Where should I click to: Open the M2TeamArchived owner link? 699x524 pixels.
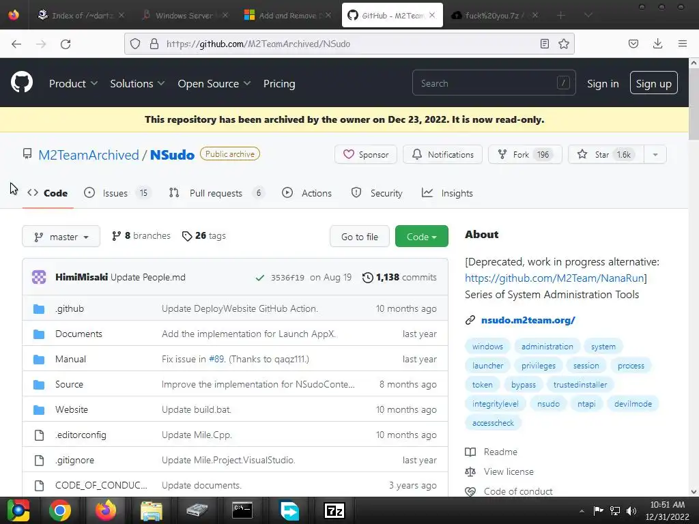pyautogui.click(x=89, y=155)
